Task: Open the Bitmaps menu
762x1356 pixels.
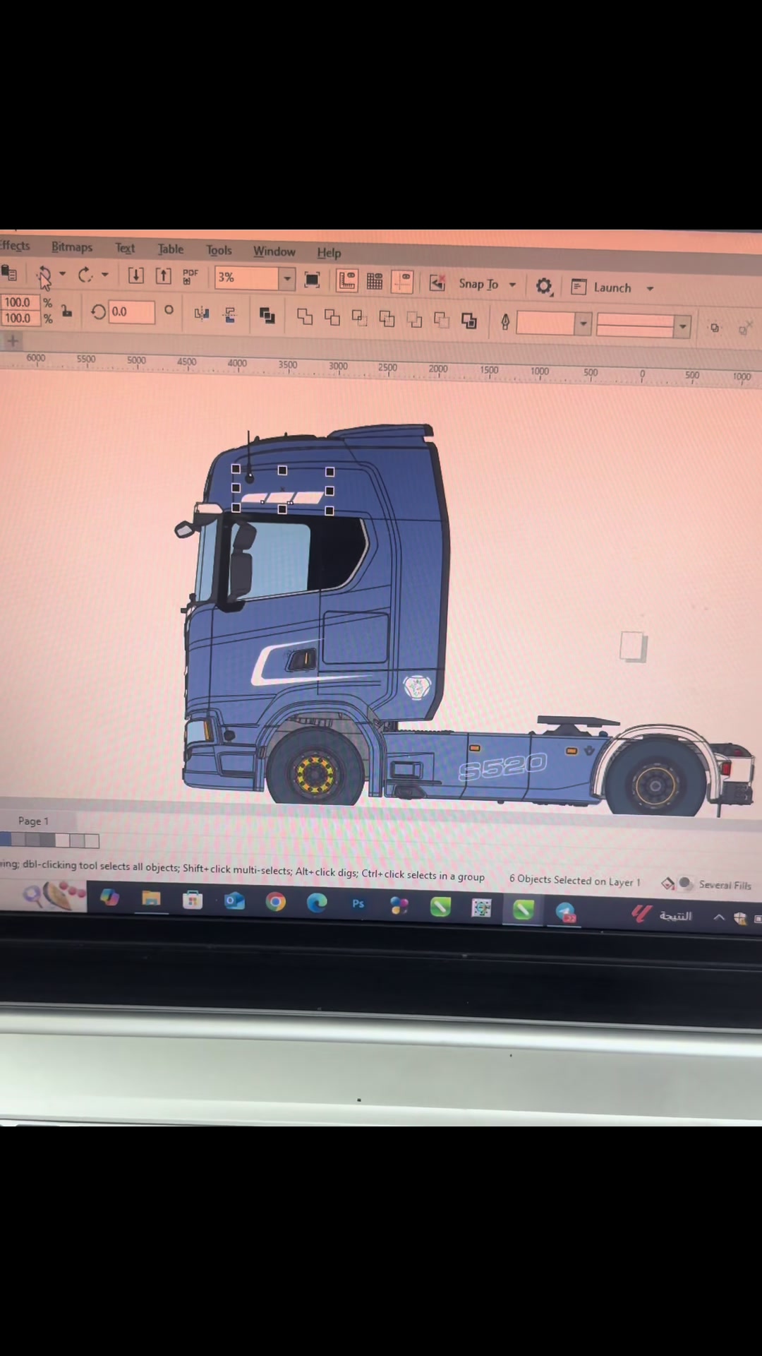Action: tap(72, 247)
